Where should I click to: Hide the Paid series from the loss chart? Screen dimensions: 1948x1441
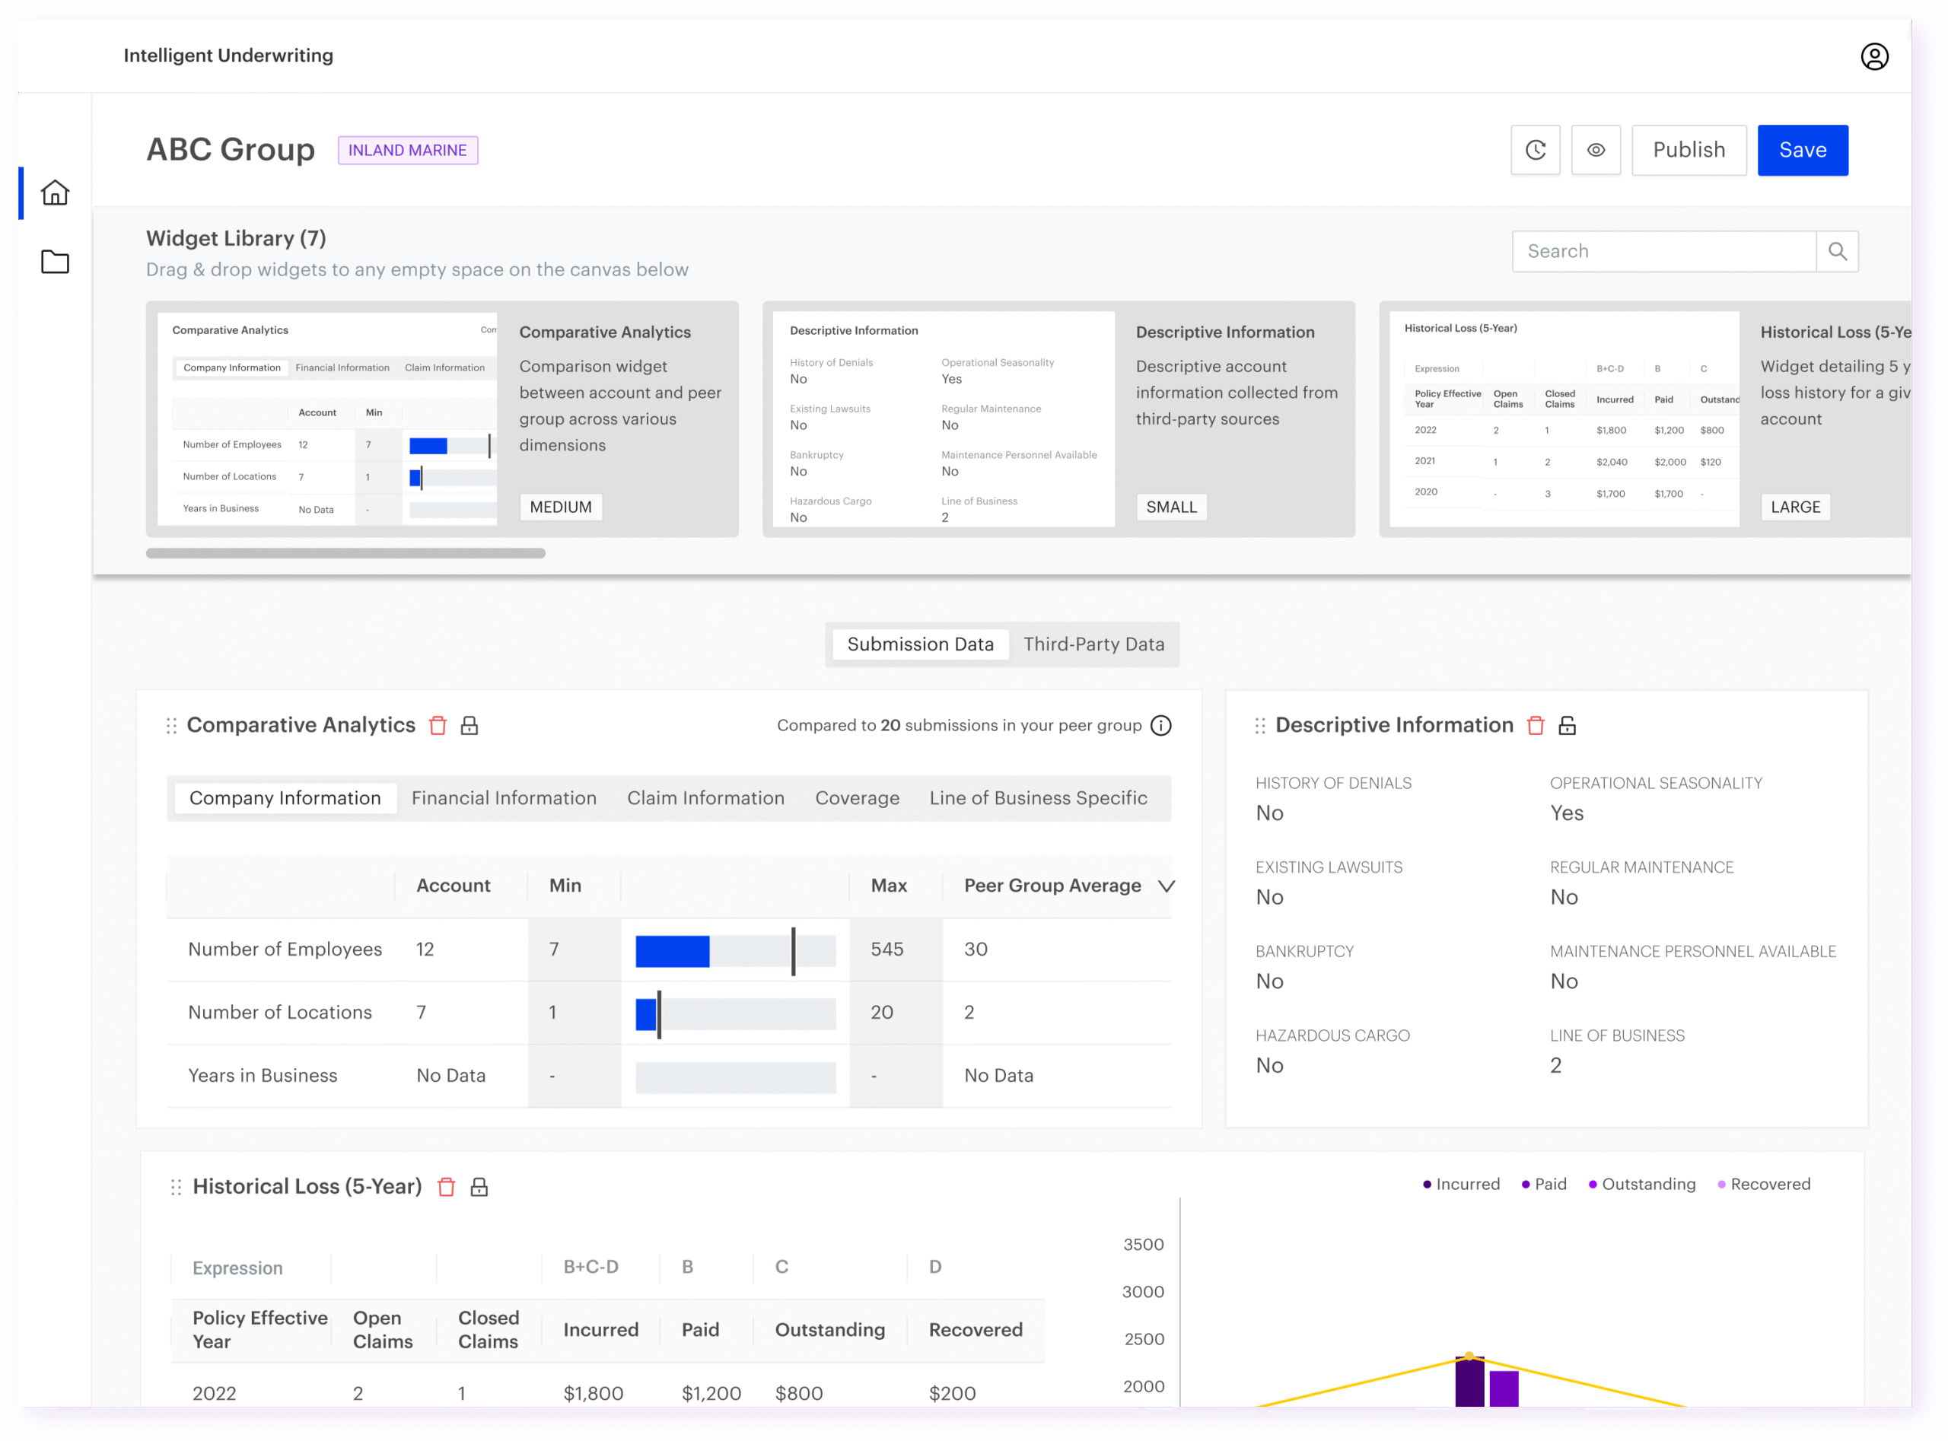(1543, 1184)
